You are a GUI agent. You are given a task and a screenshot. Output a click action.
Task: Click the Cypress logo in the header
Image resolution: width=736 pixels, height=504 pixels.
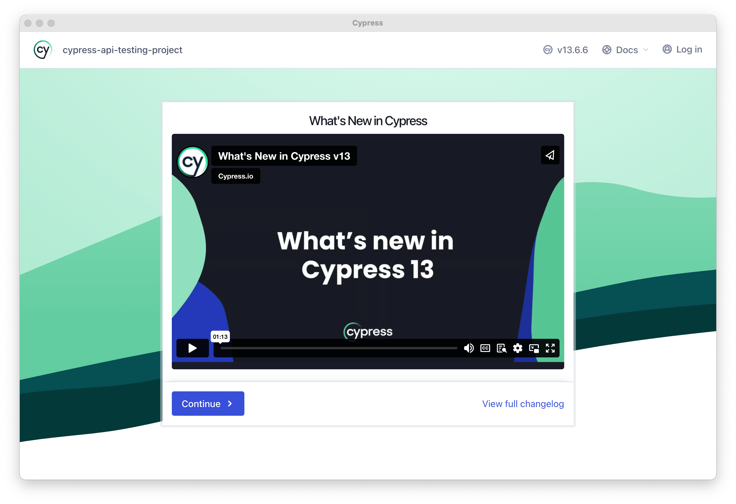(43, 50)
